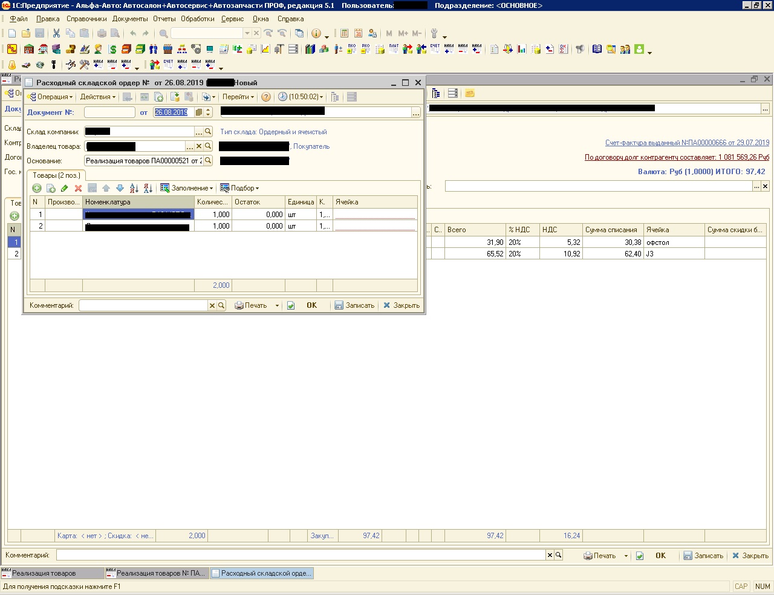Create a new document from main toolbar
This screenshot has height=595, width=774.
(12, 33)
